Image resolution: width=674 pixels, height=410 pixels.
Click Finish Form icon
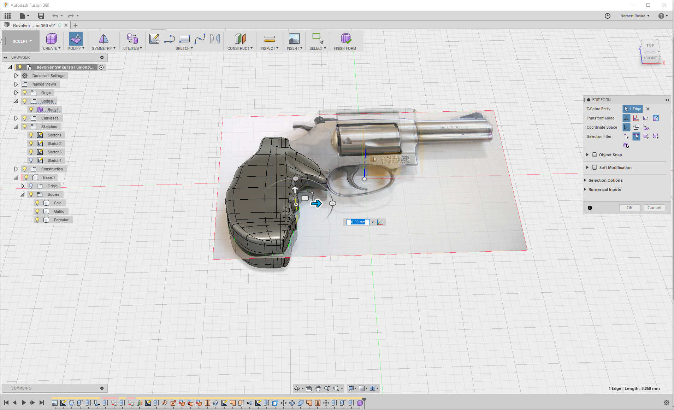(345, 39)
